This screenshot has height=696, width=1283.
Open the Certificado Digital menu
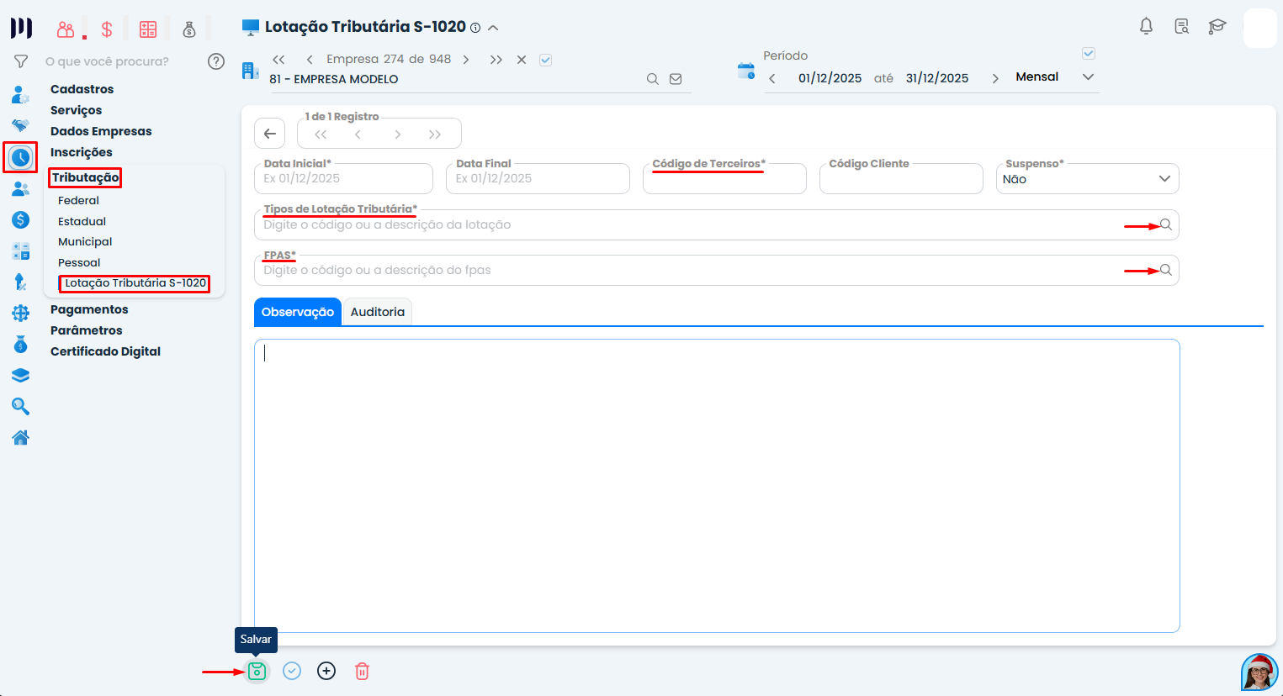coord(105,351)
